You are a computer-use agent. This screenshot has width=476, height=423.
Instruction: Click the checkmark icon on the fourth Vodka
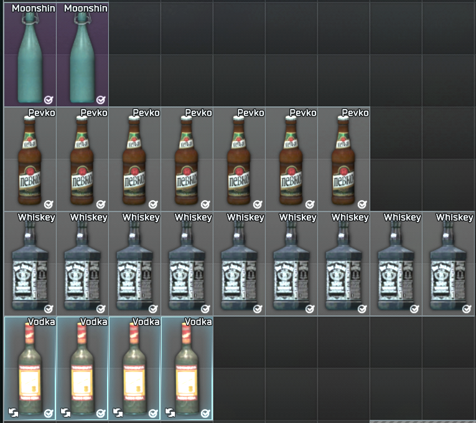pos(205,413)
